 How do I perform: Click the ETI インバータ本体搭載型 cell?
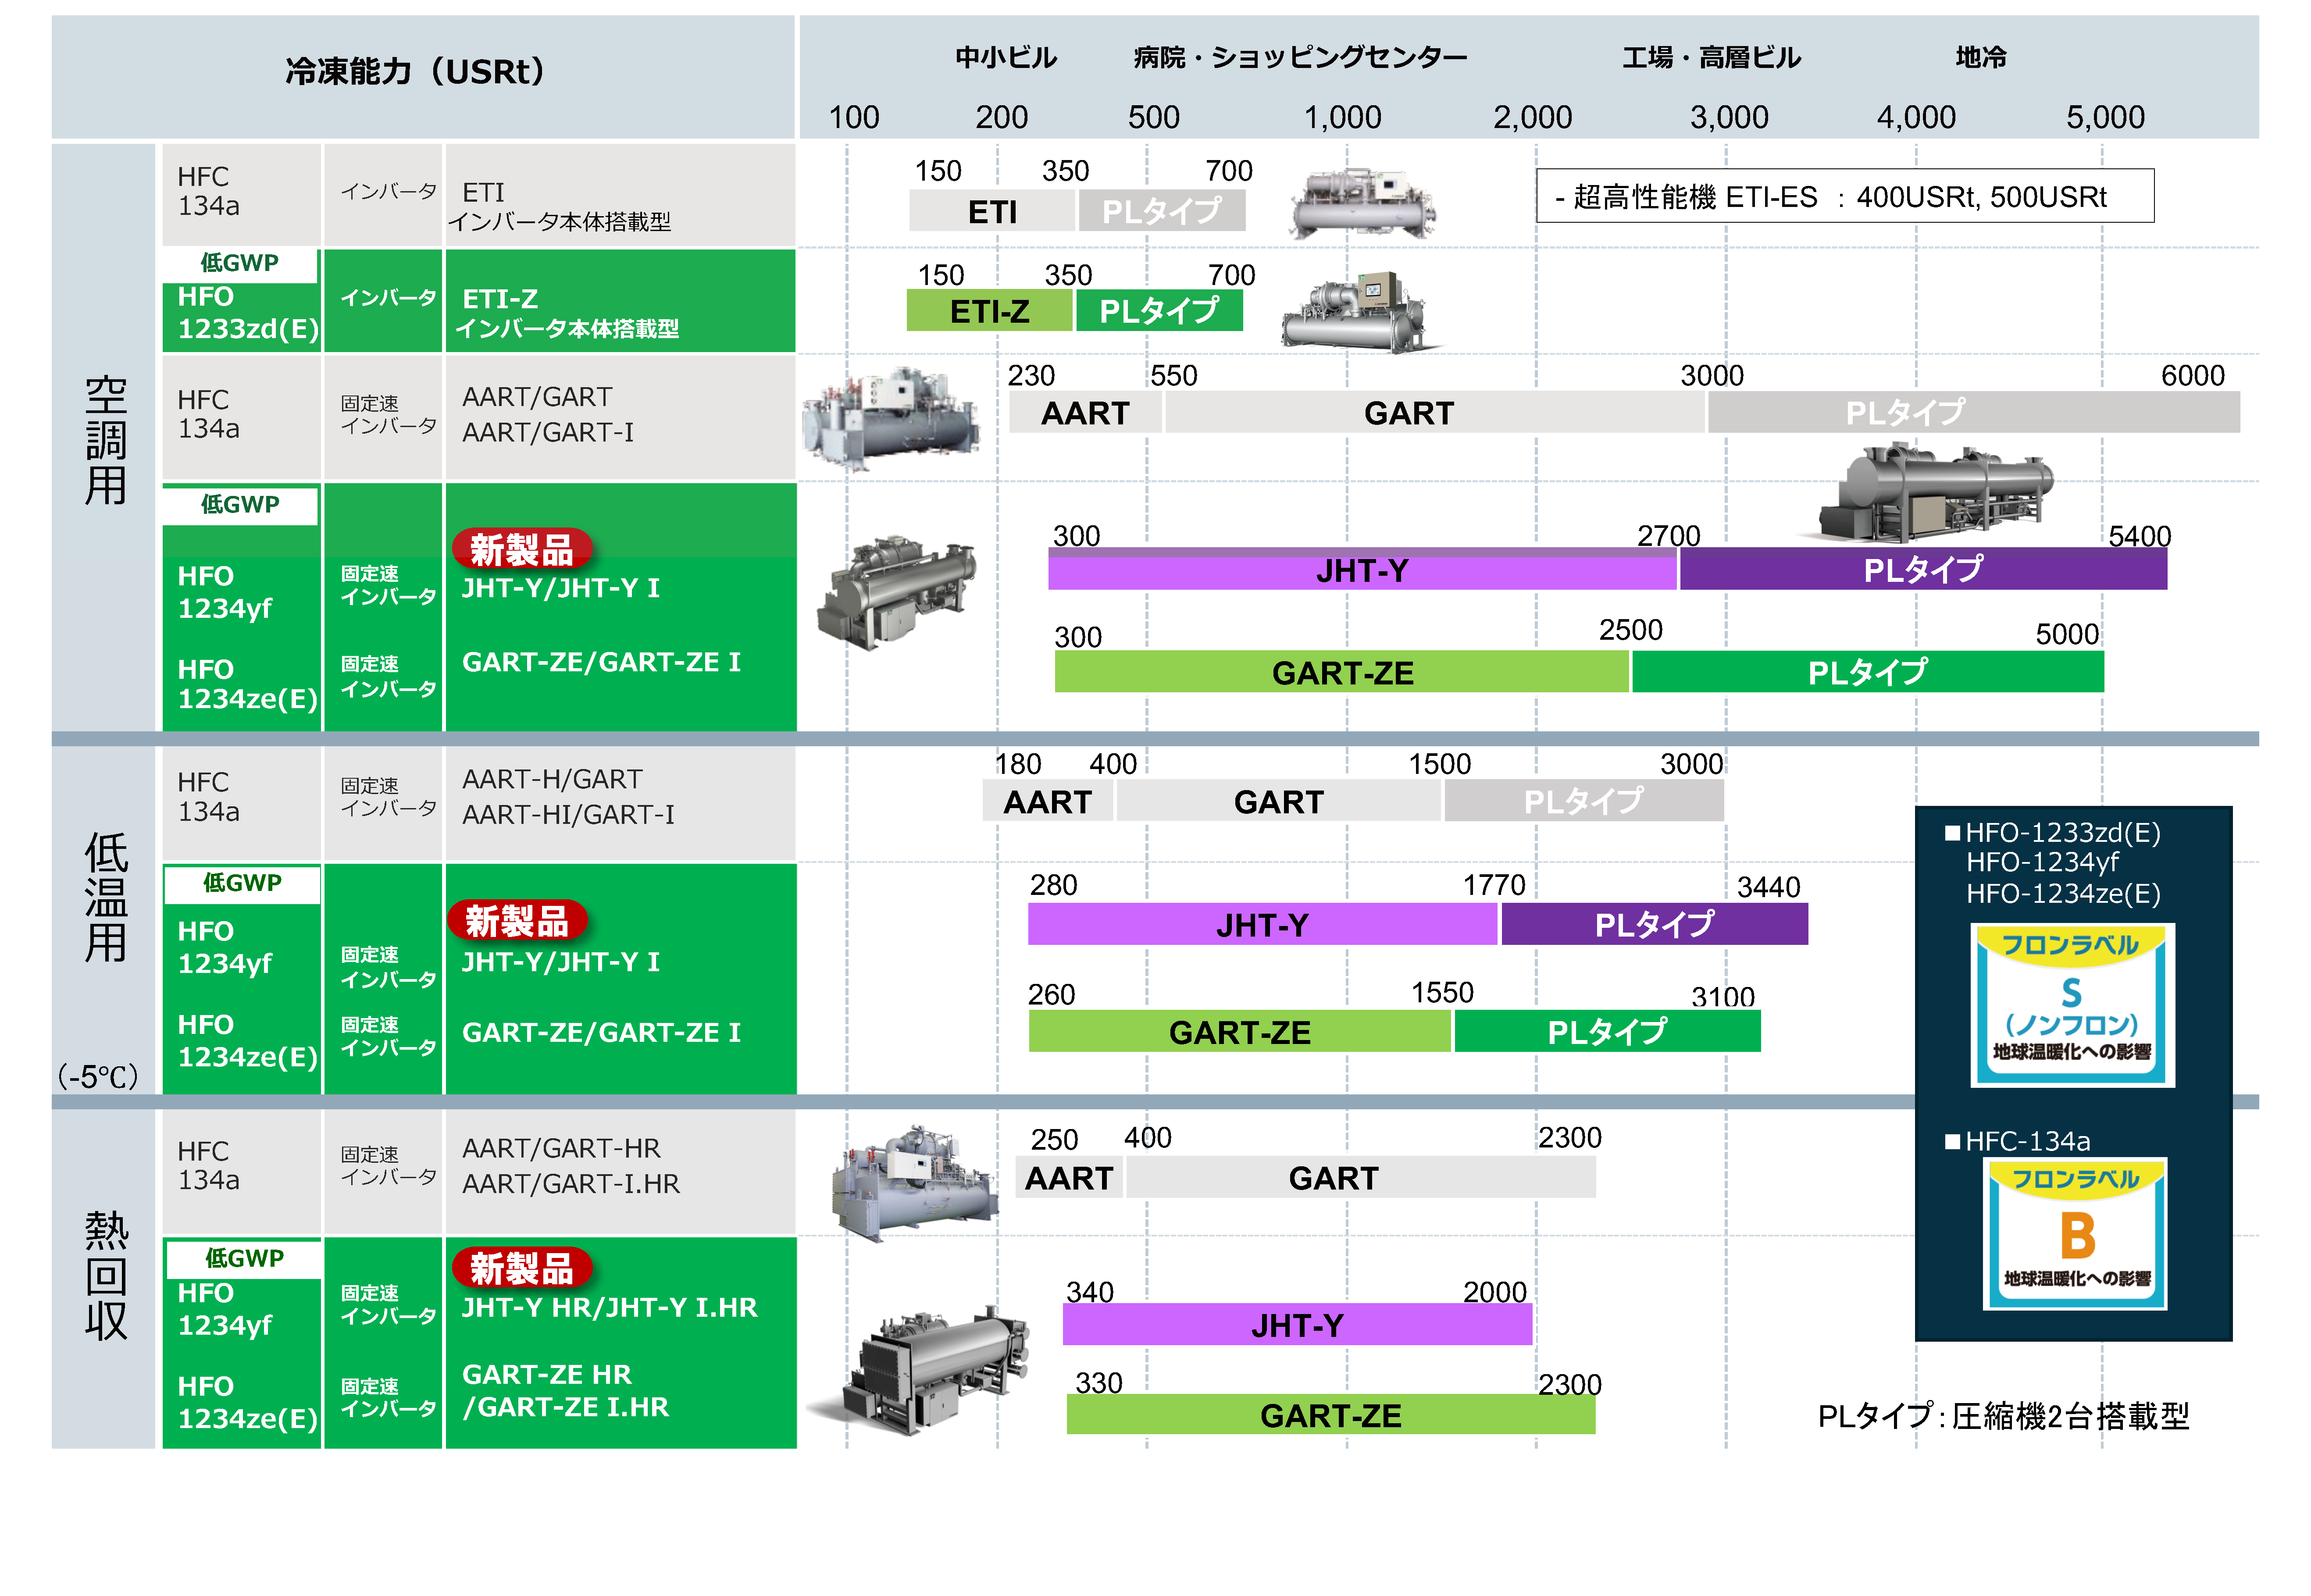[621, 195]
